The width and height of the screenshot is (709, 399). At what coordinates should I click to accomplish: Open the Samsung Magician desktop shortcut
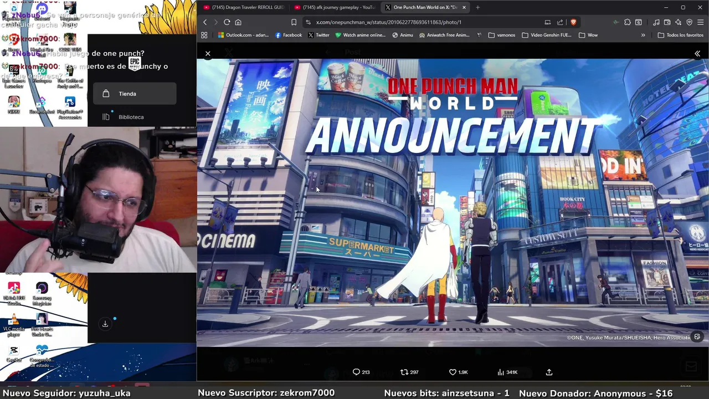(x=42, y=294)
